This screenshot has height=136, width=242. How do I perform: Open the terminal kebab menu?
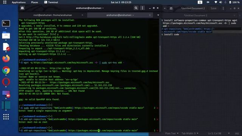142,8
